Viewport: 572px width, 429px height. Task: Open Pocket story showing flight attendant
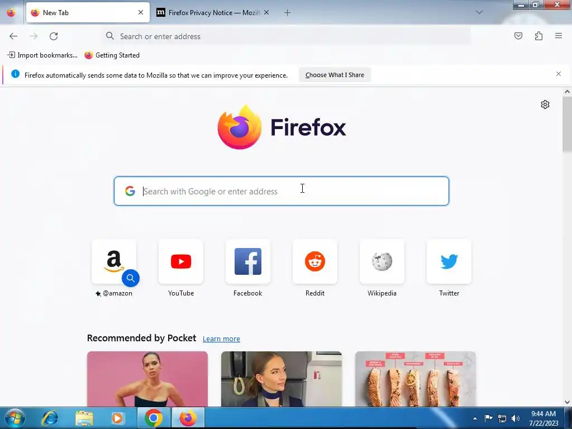pos(282,379)
